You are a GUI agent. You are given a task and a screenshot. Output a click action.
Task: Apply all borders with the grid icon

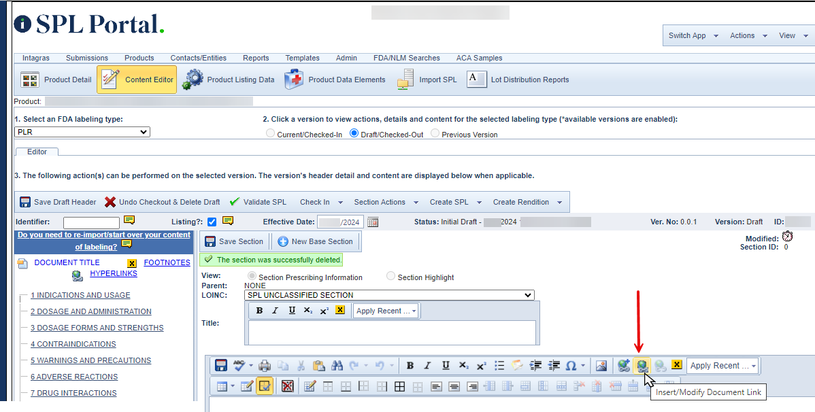(x=400, y=386)
